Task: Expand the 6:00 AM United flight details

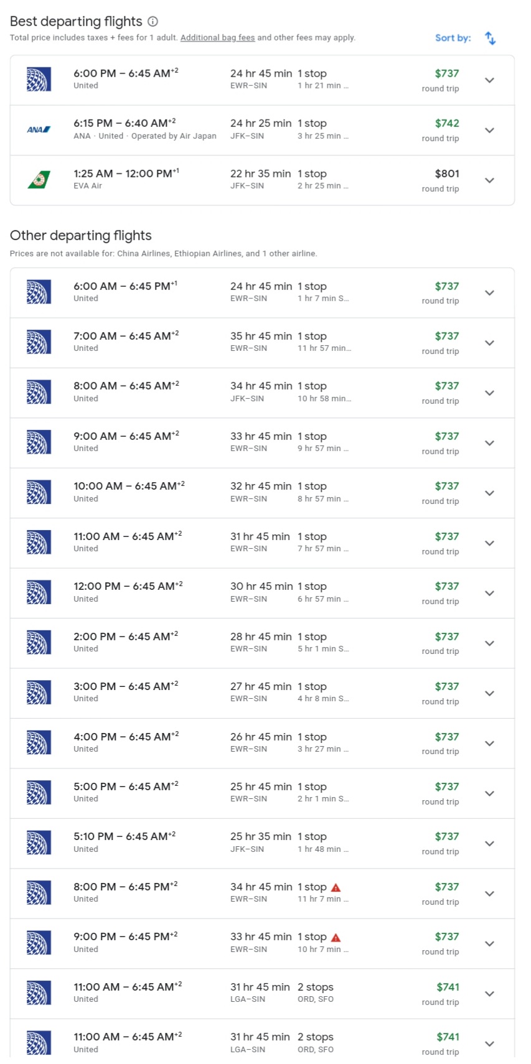Action: coord(489,293)
